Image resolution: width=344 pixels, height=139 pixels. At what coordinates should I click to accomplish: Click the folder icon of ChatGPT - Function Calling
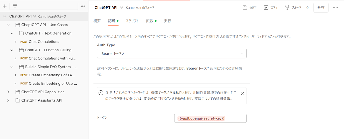(21, 50)
